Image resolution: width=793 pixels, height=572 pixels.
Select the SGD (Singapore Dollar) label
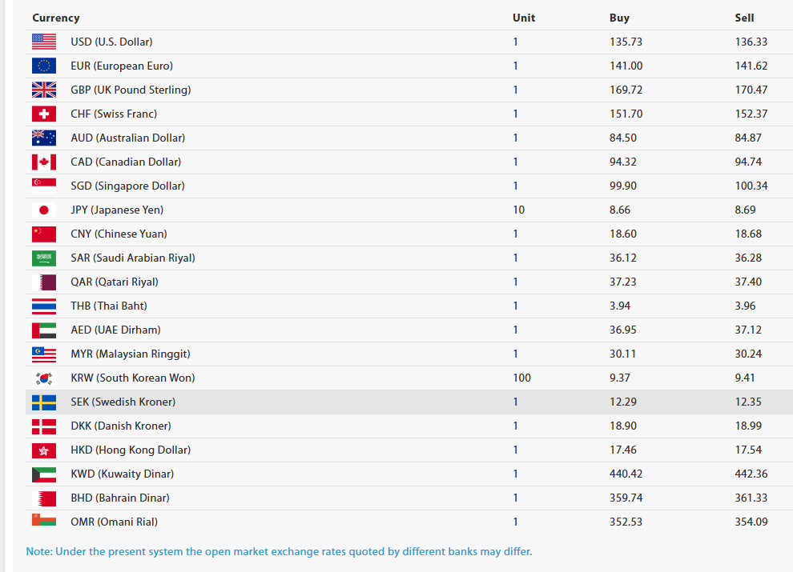tap(127, 186)
